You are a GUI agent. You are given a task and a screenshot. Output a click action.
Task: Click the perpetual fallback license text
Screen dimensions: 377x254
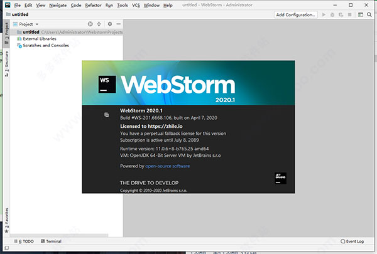173,134
